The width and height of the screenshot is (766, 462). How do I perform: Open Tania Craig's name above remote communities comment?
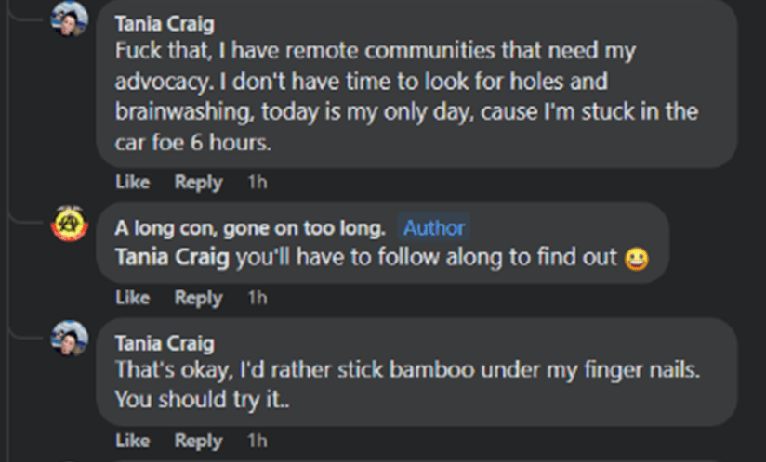(x=164, y=23)
